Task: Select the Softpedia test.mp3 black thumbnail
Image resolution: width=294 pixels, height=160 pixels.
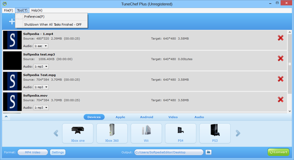Action: [x=12, y=61]
